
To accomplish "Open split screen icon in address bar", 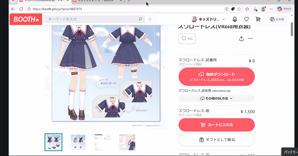I will pyautogui.click(x=226, y=9).
